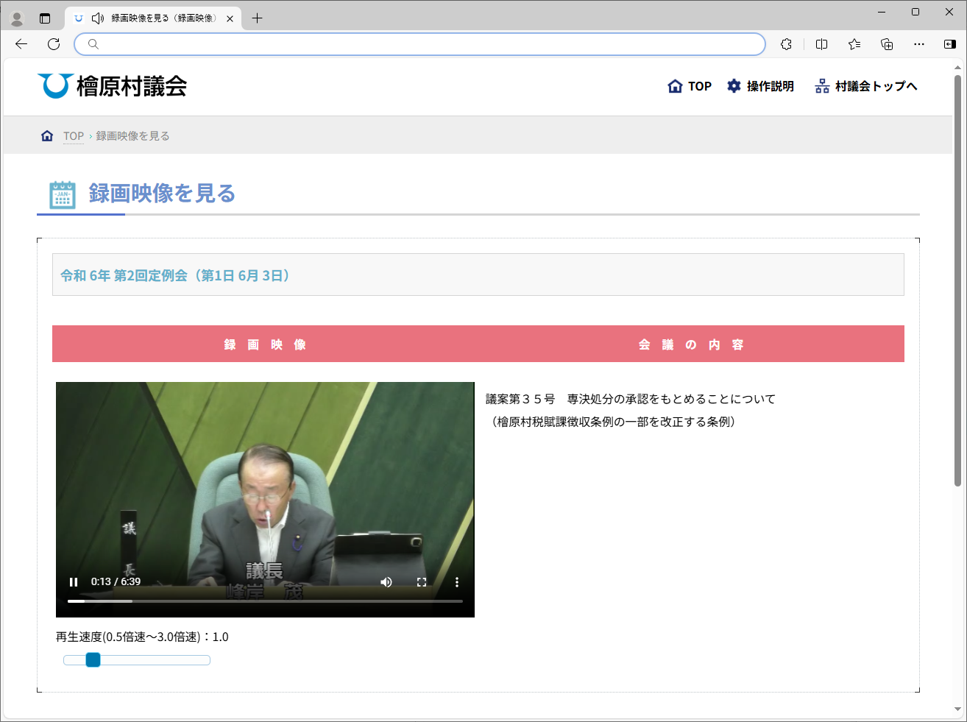Open the TOP link in header navigation
967x722 pixels.
(690, 86)
